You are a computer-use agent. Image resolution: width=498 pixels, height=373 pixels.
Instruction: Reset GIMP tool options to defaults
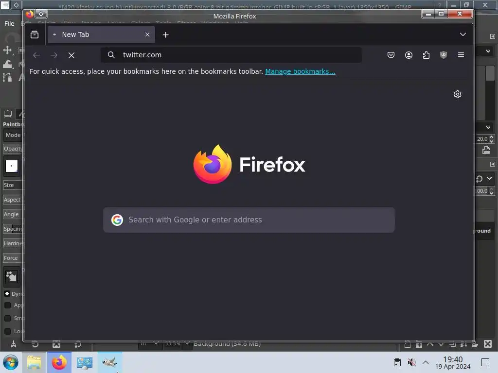(78, 344)
